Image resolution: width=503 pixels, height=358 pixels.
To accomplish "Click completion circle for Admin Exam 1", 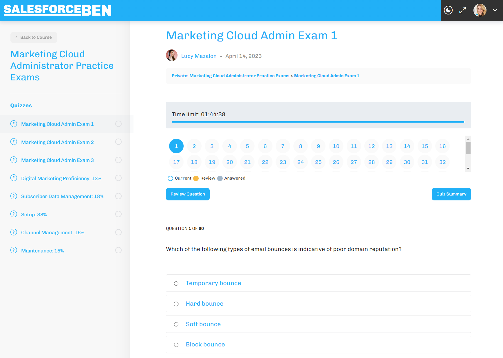I will click(118, 124).
